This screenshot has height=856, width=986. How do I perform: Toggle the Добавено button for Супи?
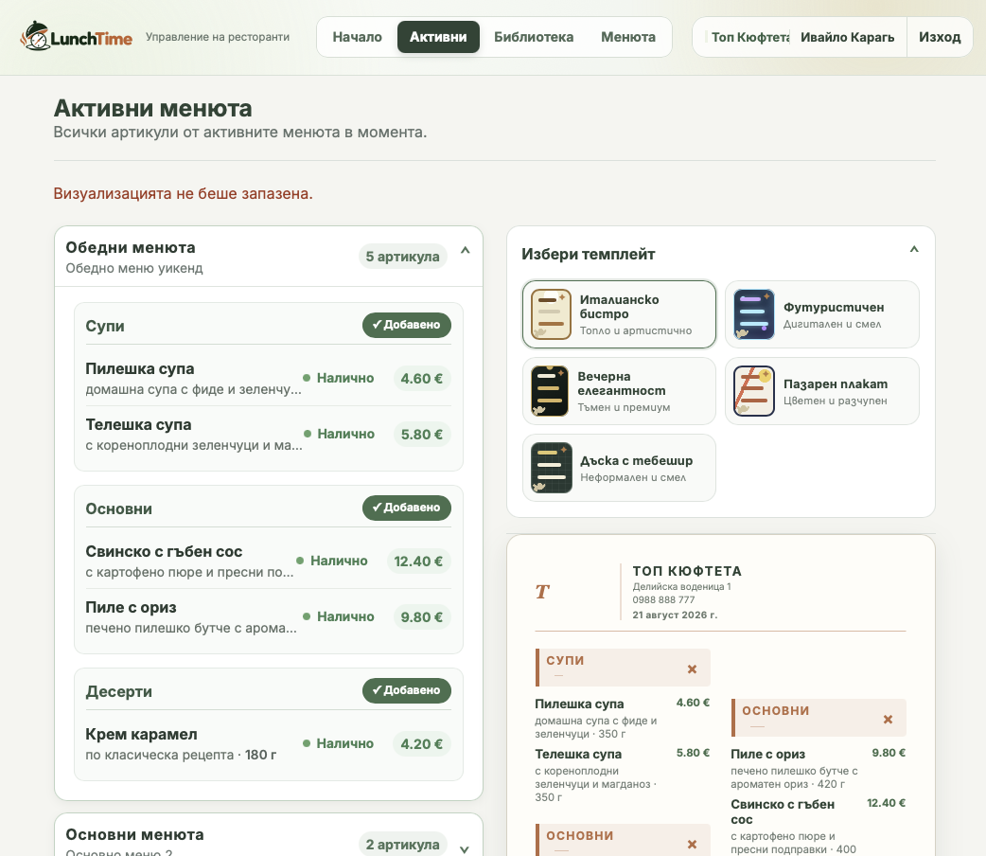406,325
